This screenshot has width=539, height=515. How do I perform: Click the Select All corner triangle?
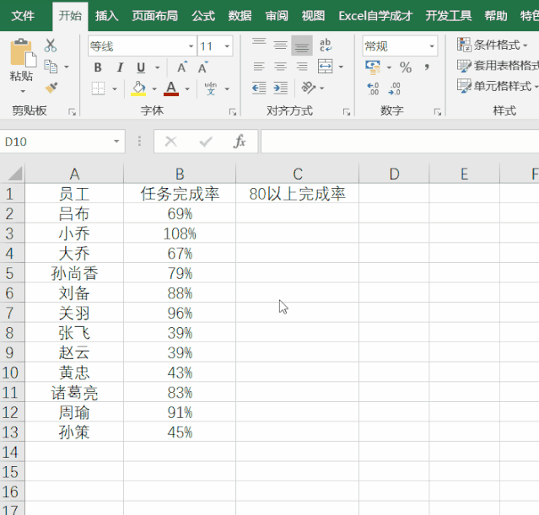click(x=15, y=174)
